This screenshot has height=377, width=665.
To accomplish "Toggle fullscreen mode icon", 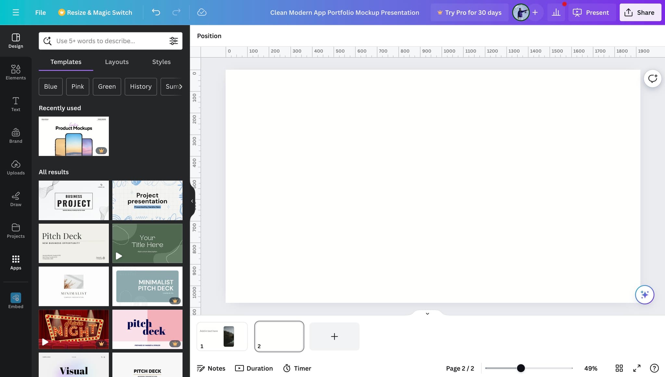I will click(637, 368).
